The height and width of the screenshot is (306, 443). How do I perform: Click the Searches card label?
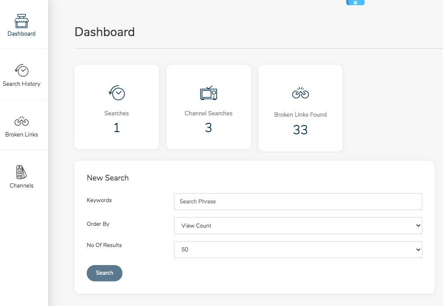coord(117,113)
